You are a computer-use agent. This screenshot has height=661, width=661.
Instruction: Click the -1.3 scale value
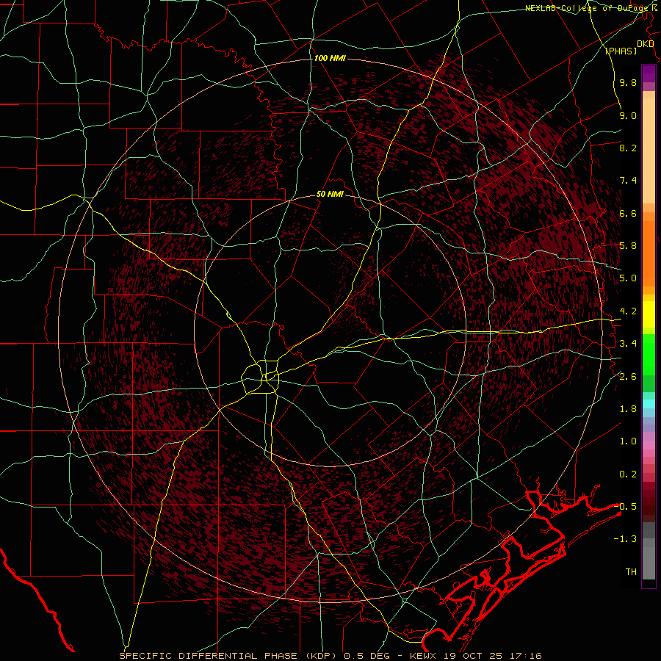pyautogui.click(x=625, y=540)
